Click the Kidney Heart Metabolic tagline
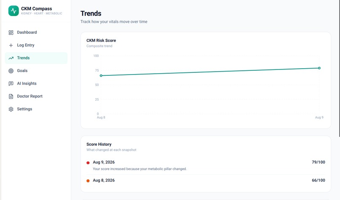This screenshot has height=200, width=340. pyautogui.click(x=42, y=13)
